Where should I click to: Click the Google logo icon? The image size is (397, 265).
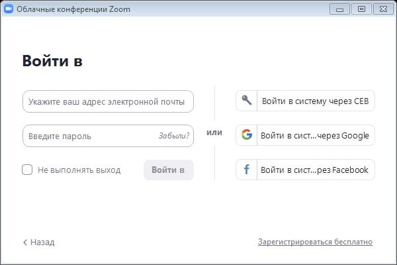pyautogui.click(x=247, y=134)
